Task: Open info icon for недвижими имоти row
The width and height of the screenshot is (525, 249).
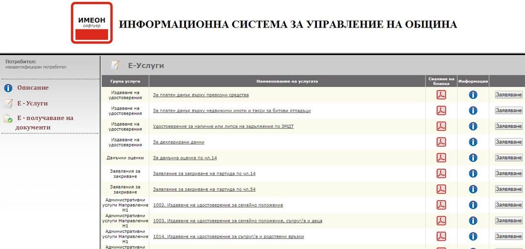Action: pos(473,110)
